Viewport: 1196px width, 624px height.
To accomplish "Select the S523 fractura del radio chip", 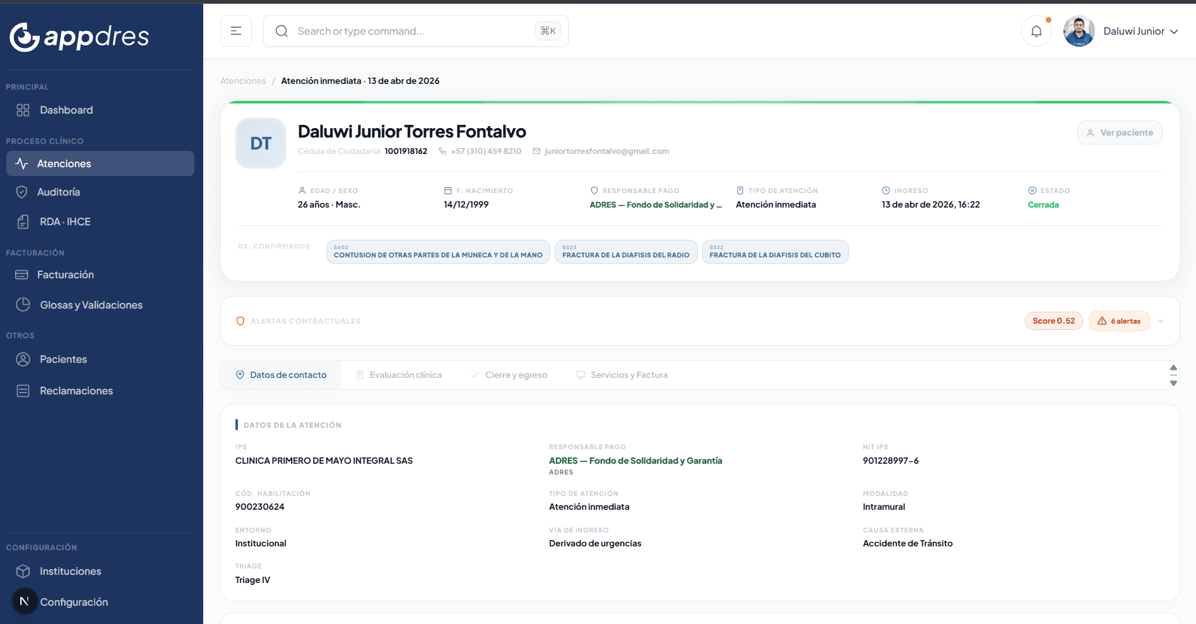I will point(626,252).
